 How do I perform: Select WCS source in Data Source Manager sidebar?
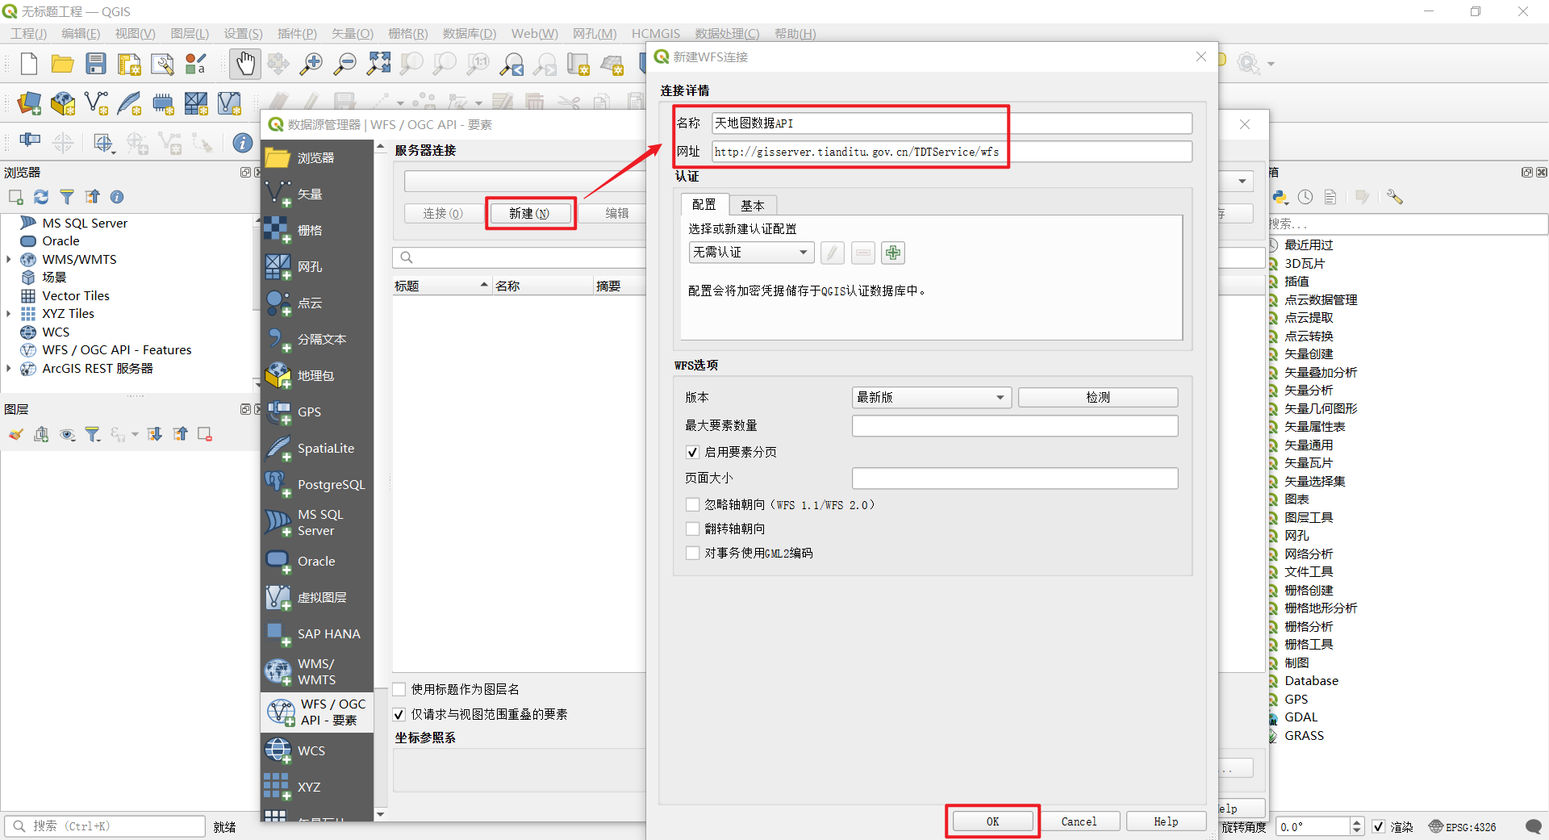pyautogui.click(x=317, y=751)
